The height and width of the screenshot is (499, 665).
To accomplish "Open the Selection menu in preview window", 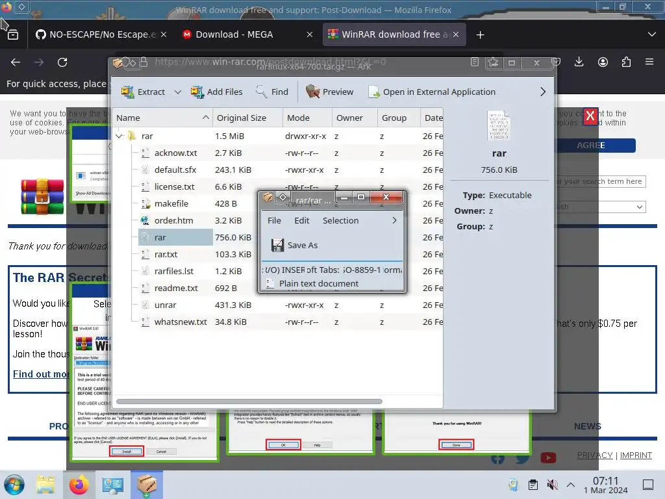I will [340, 221].
